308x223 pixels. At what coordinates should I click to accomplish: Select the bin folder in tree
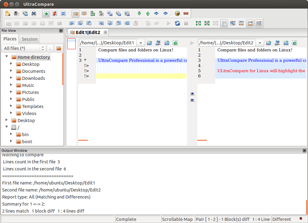[x=25, y=135]
